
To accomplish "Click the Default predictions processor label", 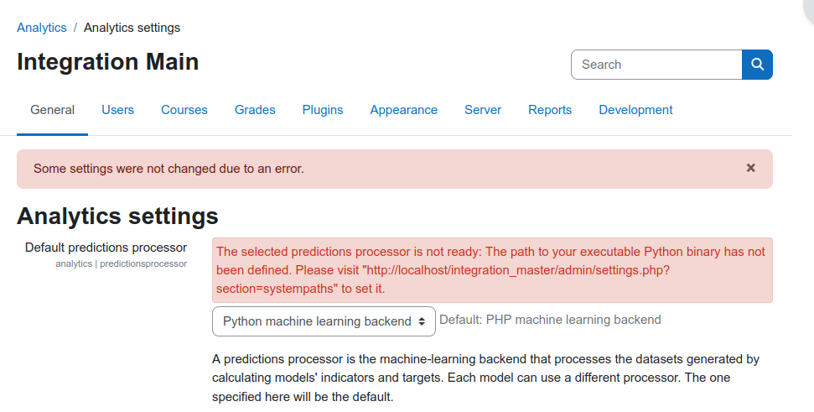I will [106, 248].
